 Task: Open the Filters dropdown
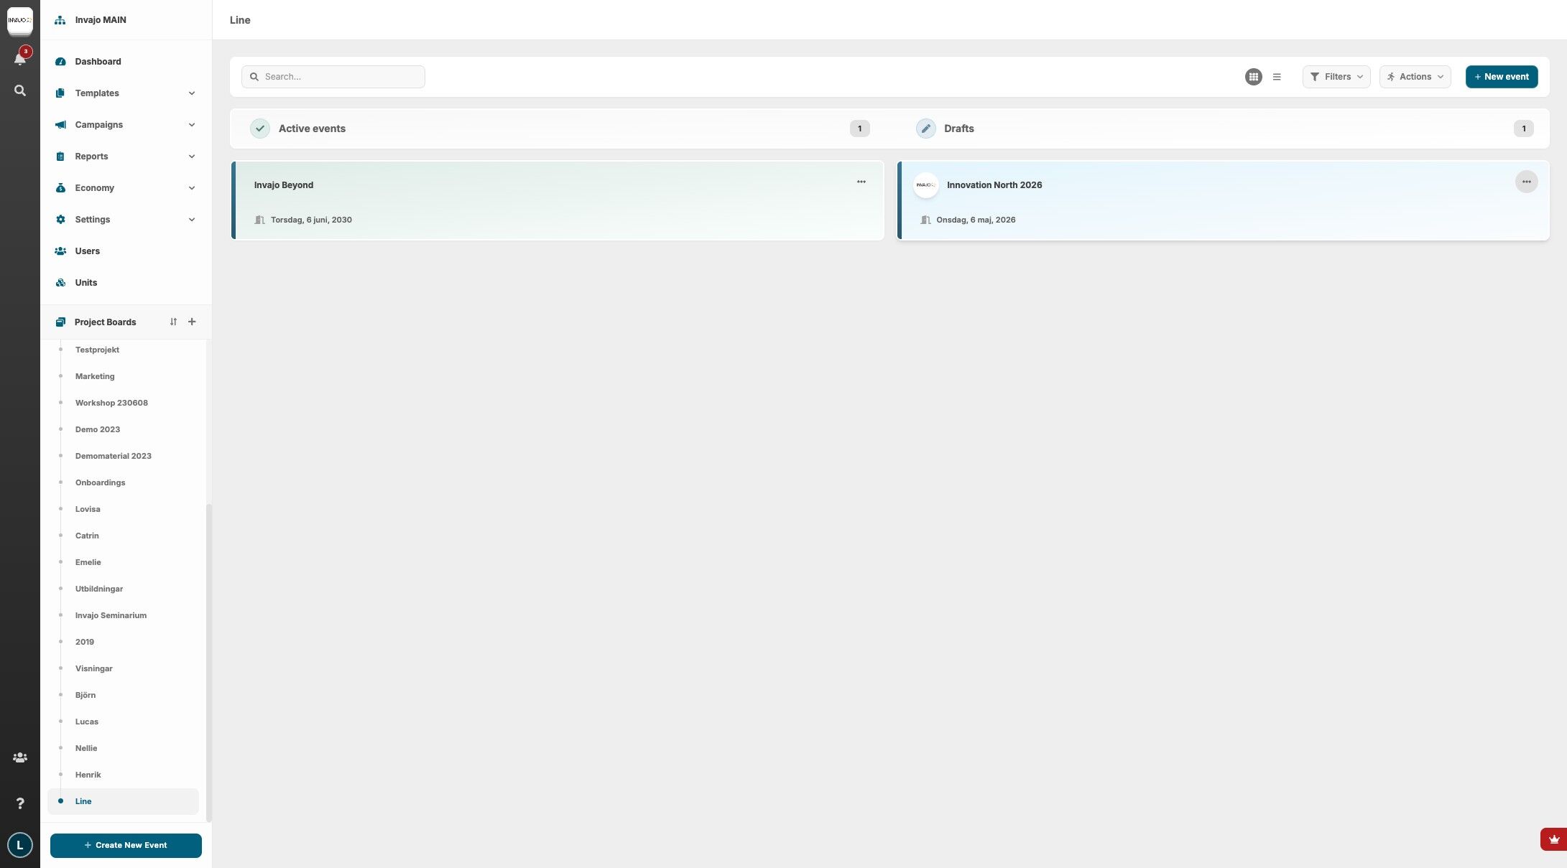[x=1336, y=77]
